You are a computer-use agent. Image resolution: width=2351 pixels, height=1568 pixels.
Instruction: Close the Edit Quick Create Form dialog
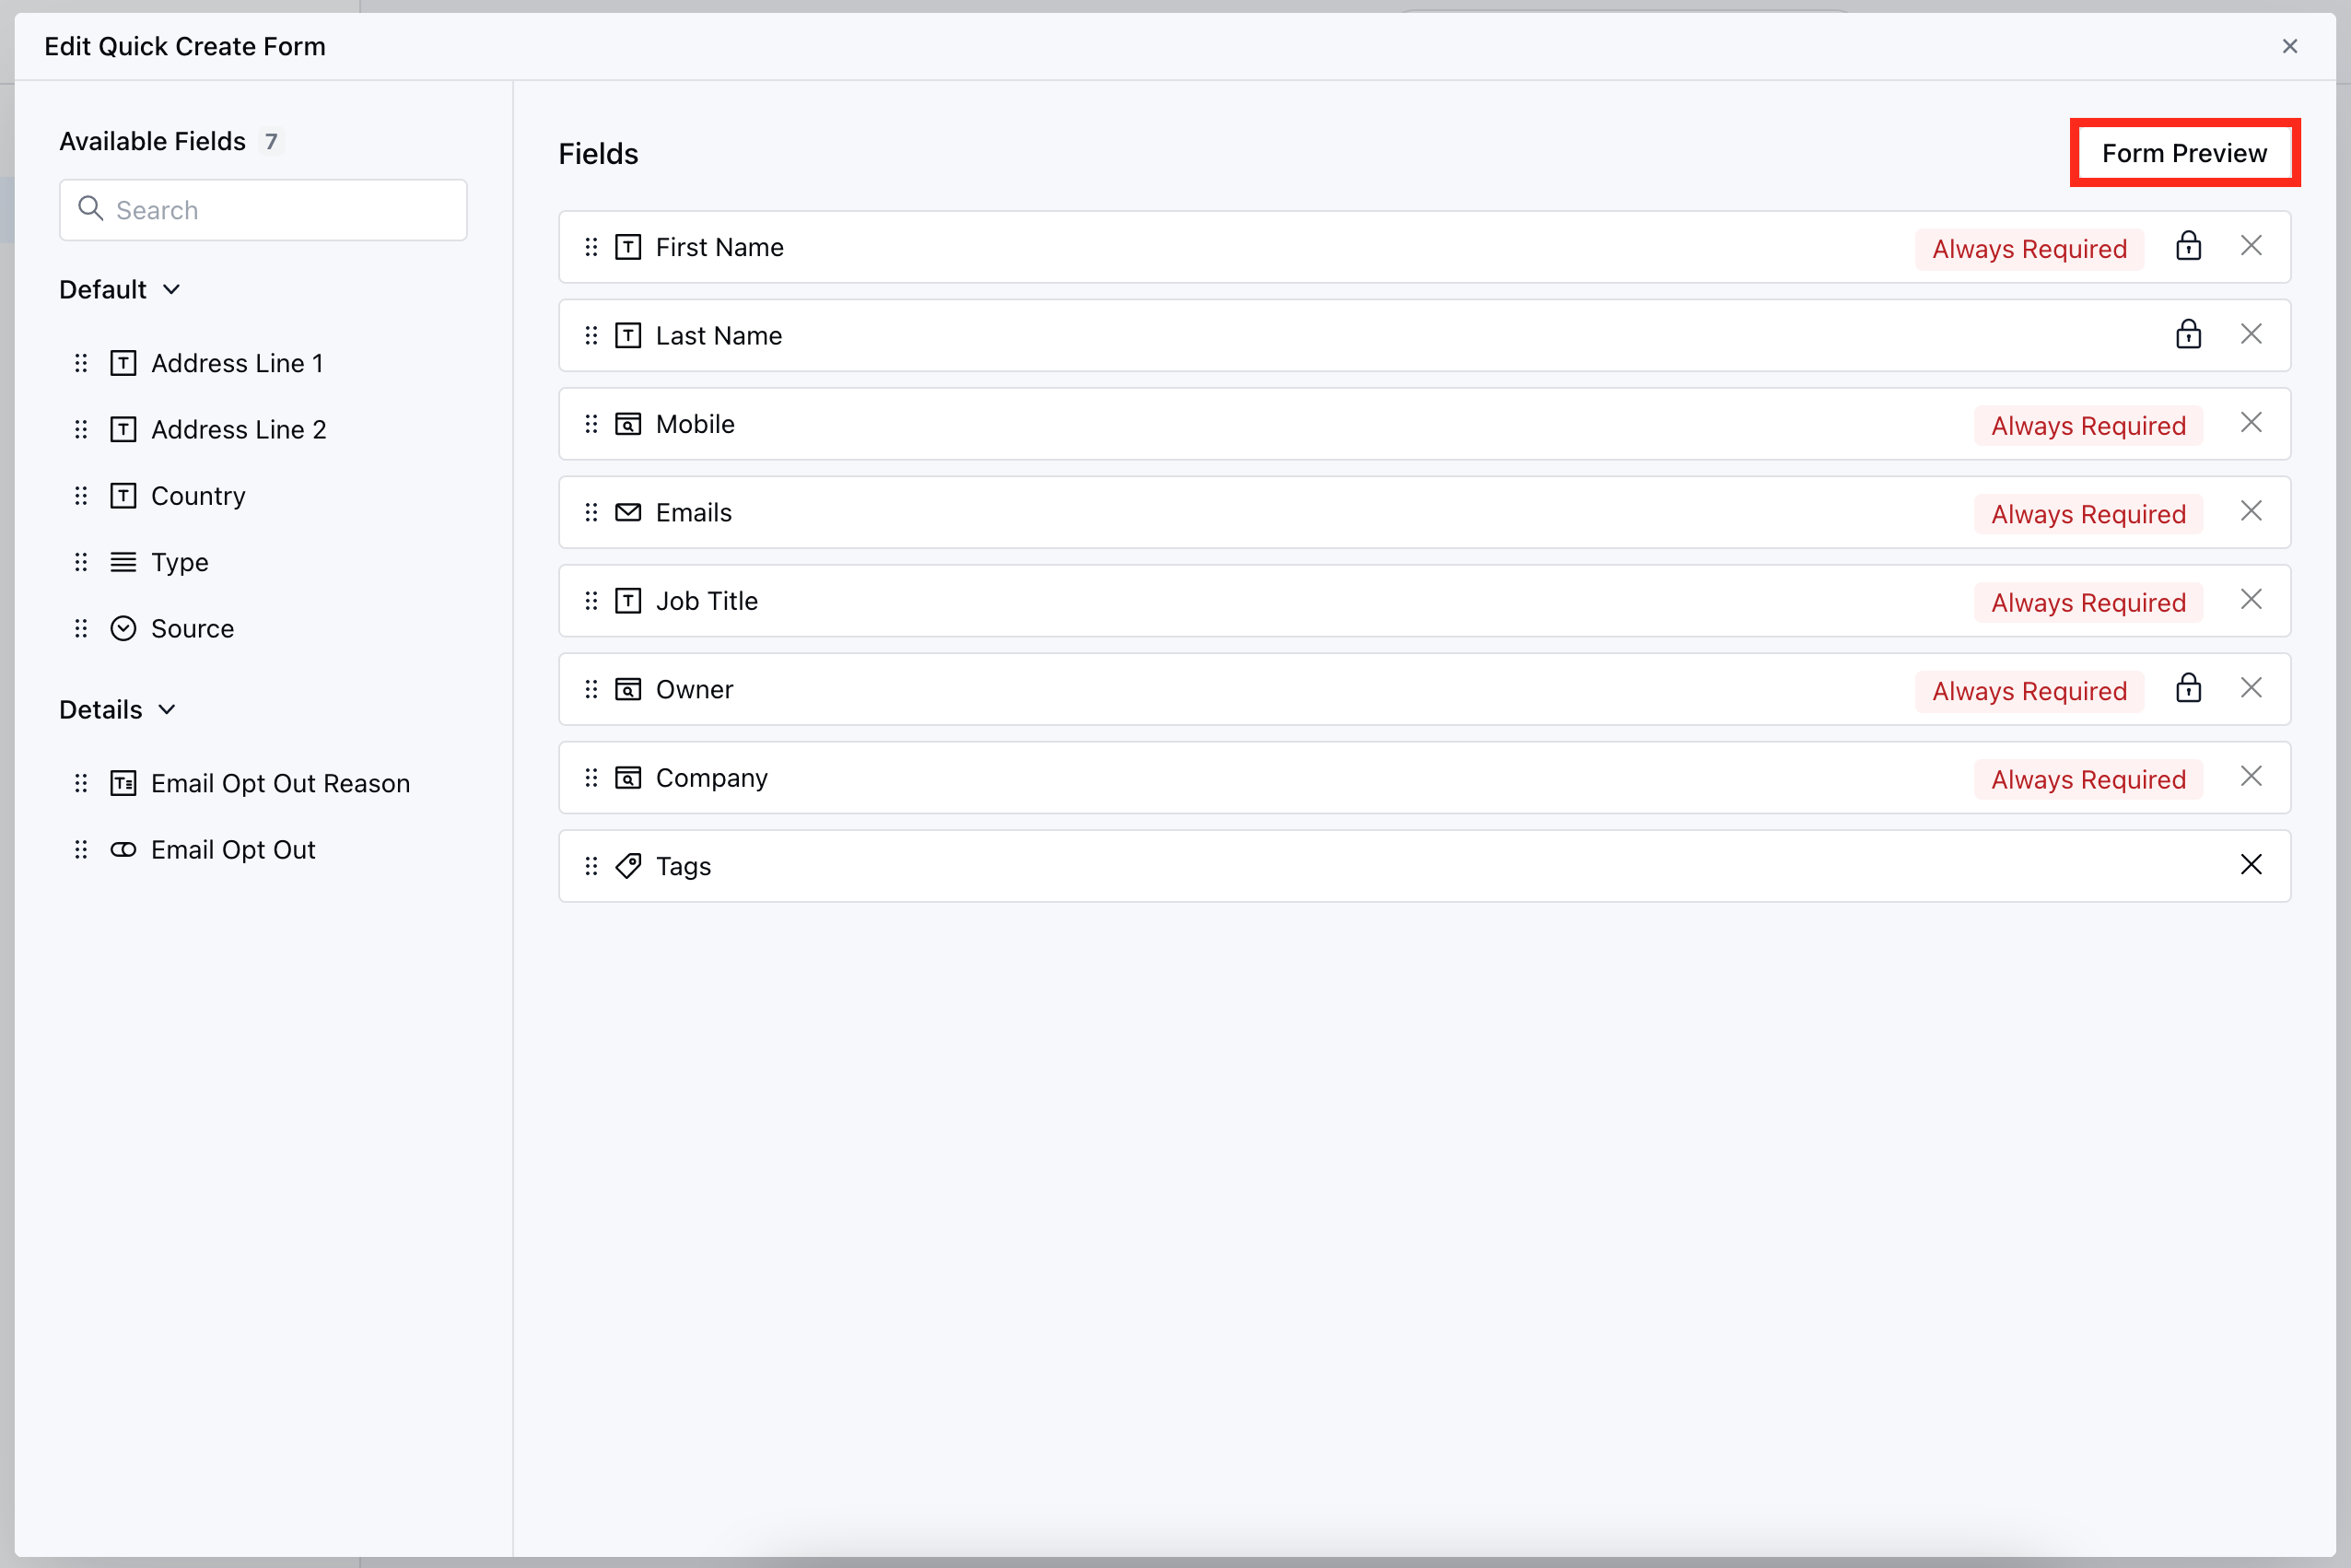tap(2289, 46)
